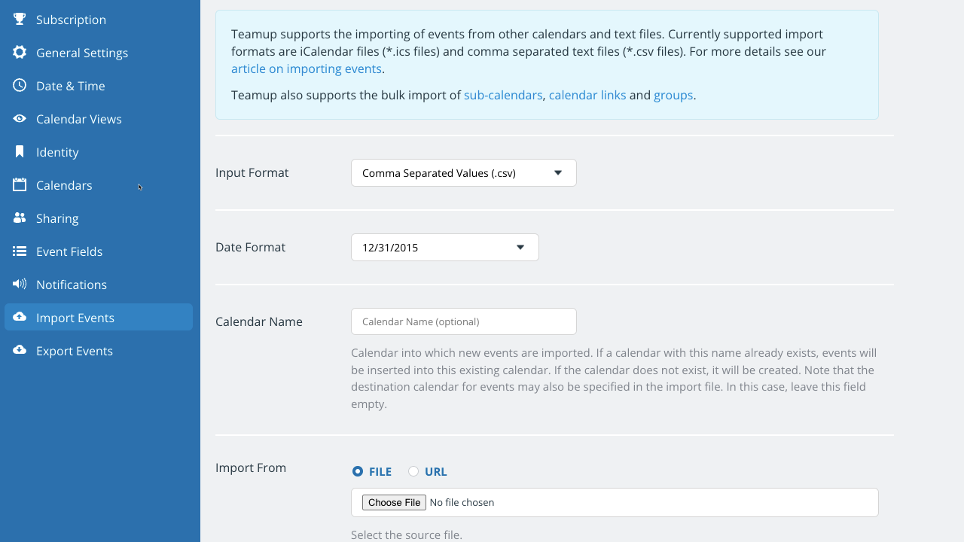Click the Calendars calendar icon
Image resolution: width=964 pixels, height=542 pixels.
click(x=20, y=185)
